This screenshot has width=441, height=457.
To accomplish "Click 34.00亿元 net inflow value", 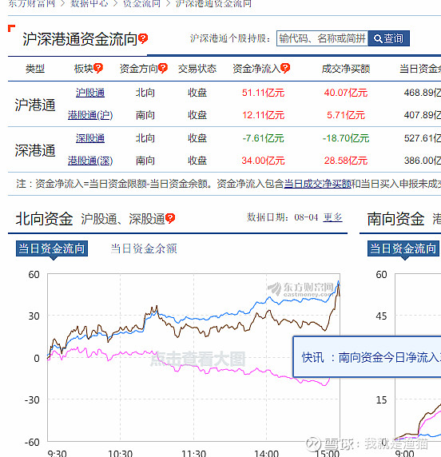I will click(263, 161).
